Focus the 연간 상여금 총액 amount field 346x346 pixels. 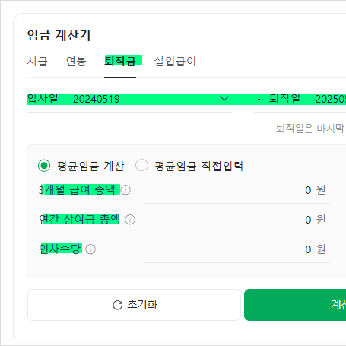[236, 220]
